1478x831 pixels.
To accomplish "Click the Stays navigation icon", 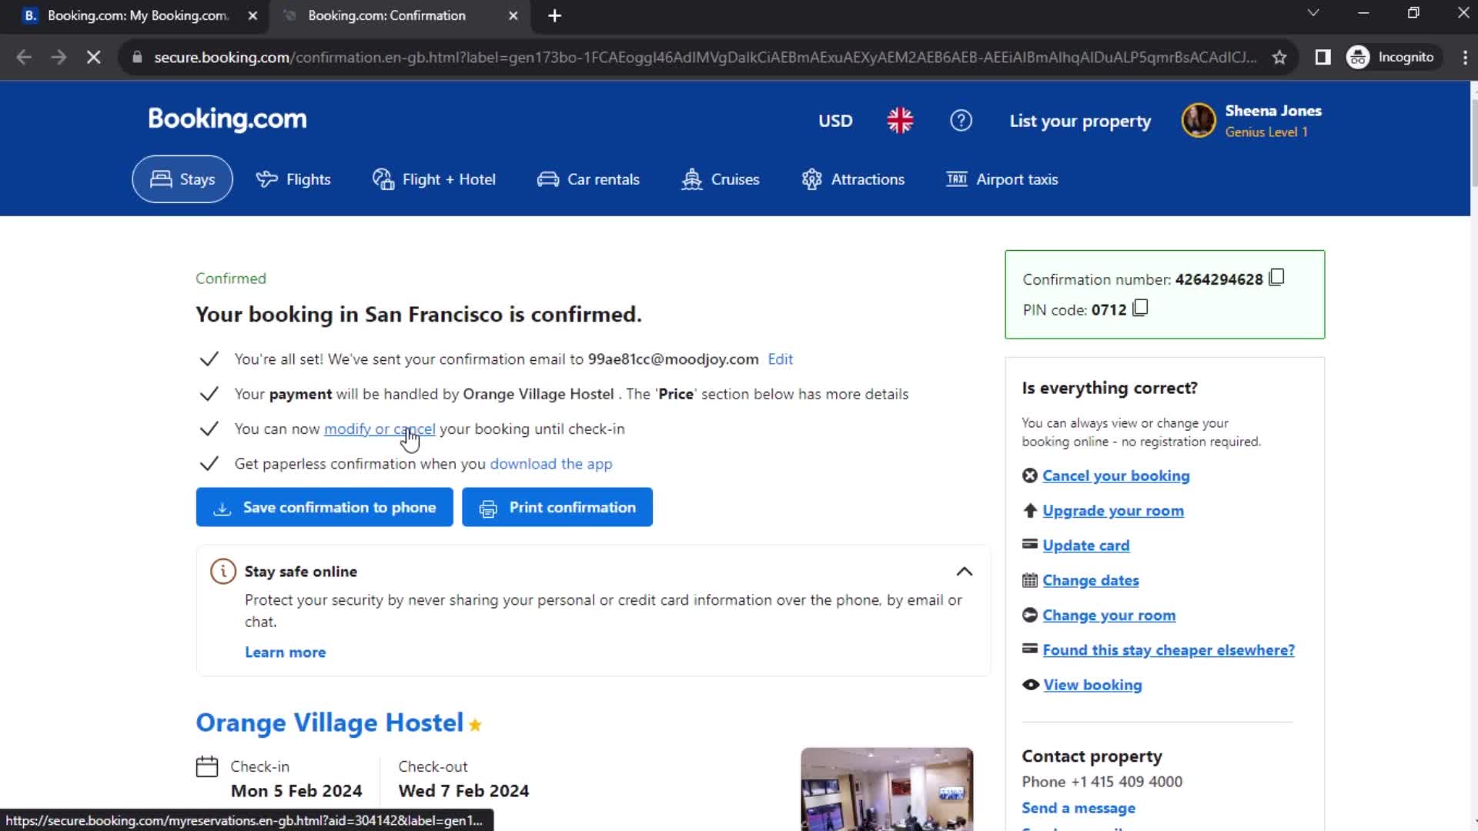I will pyautogui.click(x=160, y=179).
